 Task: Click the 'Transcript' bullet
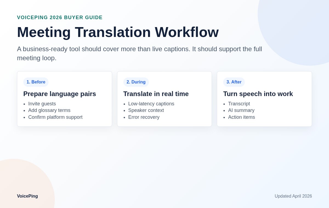point(239,104)
